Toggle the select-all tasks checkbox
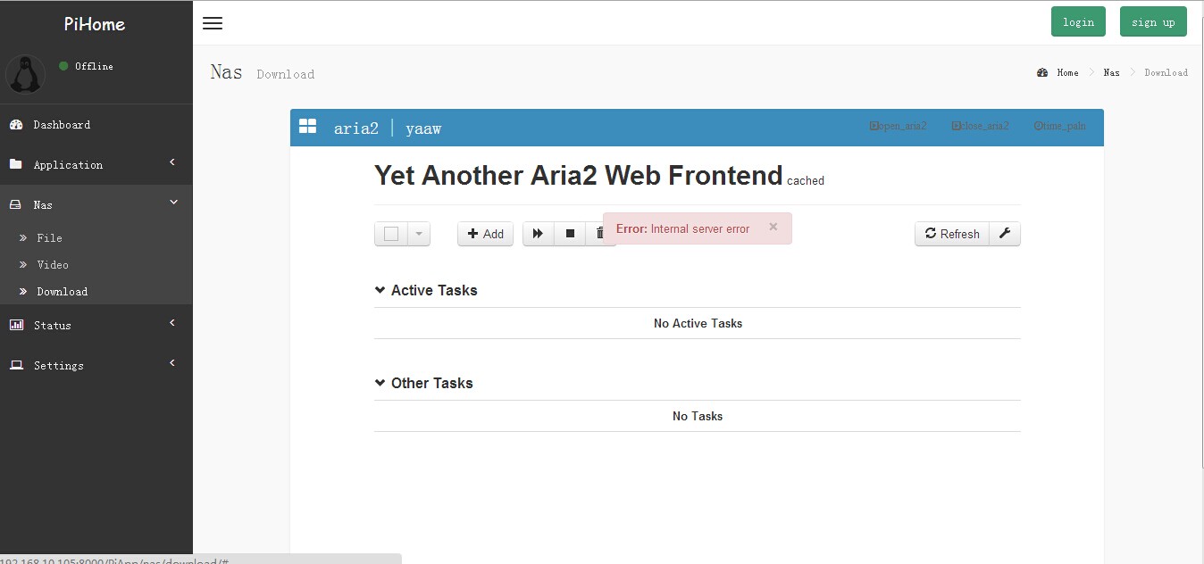 tap(391, 234)
